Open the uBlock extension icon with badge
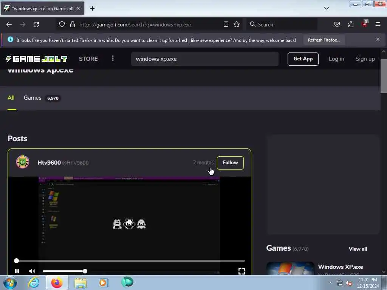387x290 pixels. click(x=365, y=24)
